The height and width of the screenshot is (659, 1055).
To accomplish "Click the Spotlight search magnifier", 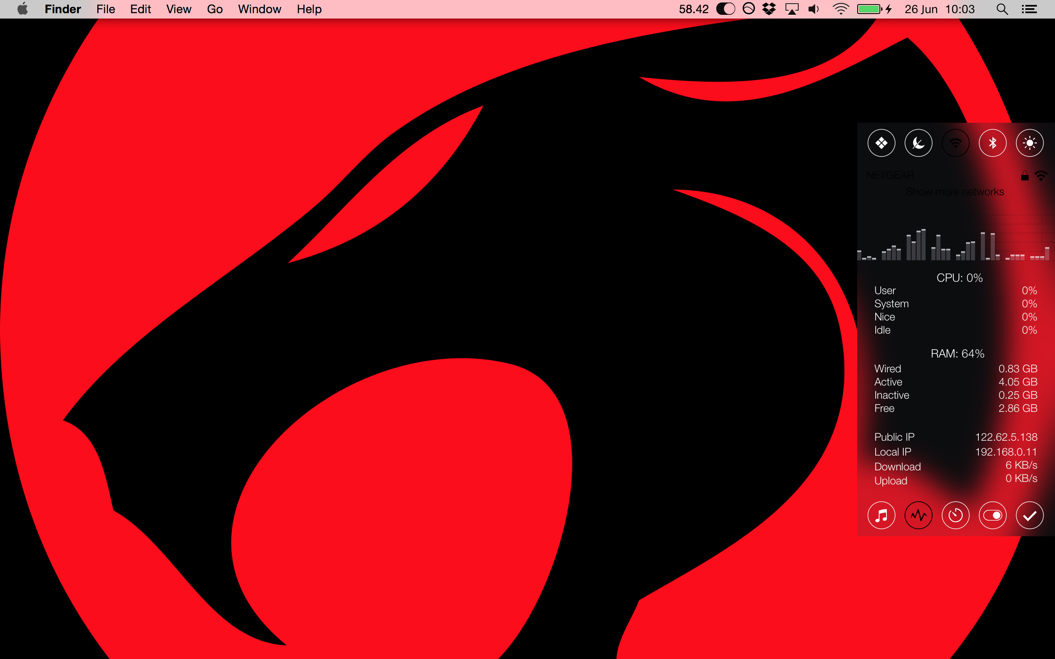I will pyautogui.click(x=1002, y=9).
